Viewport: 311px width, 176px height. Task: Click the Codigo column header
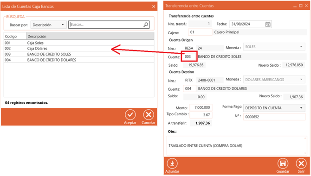pyautogui.click(x=15, y=37)
